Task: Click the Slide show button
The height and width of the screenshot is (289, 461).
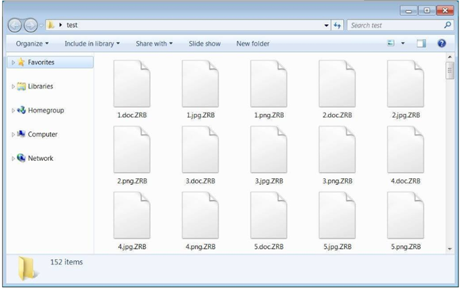Action: pyautogui.click(x=204, y=44)
